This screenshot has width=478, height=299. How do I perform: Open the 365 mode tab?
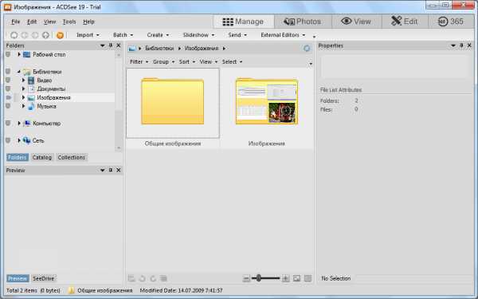pos(450,22)
